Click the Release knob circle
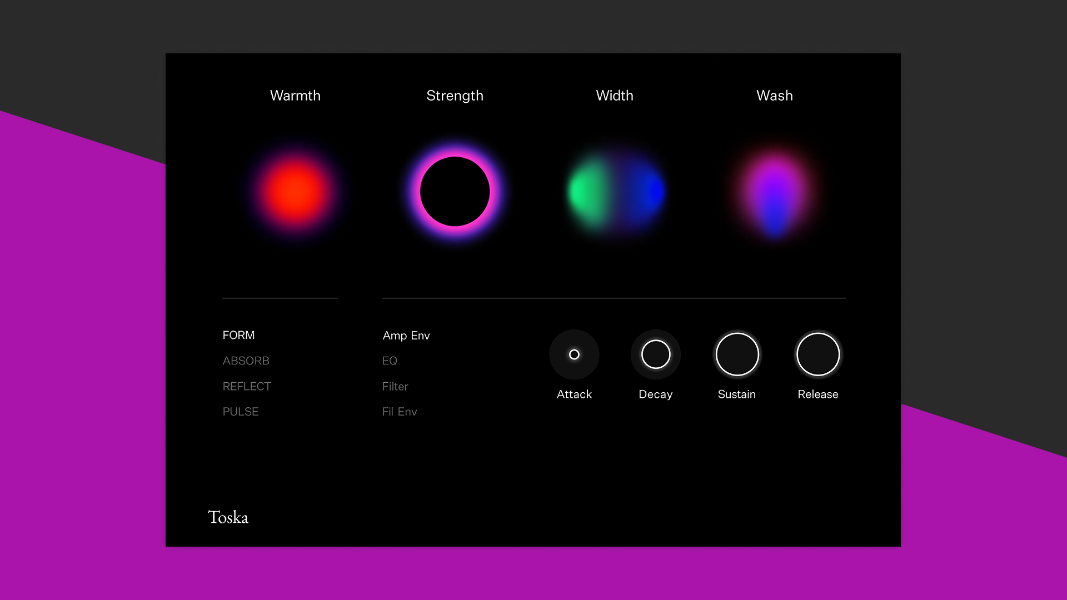Viewport: 1067px width, 600px height. tap(818, 354)
